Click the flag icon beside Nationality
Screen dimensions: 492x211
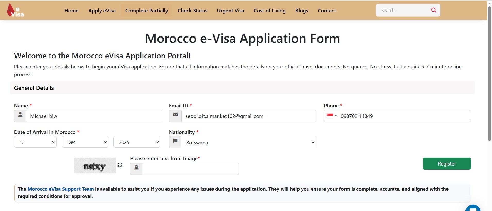(175, 142)
